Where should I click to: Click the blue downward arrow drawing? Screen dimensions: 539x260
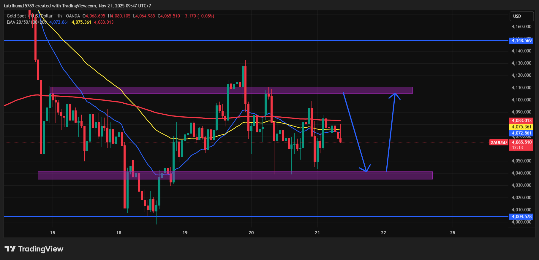(x=355, y=132)
